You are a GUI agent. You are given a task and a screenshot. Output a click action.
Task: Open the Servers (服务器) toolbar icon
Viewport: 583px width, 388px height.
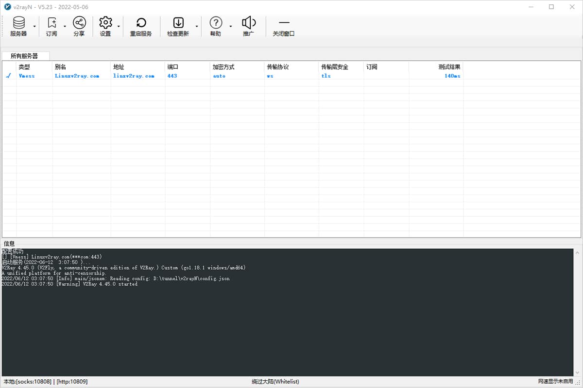(x=18, y=26)
